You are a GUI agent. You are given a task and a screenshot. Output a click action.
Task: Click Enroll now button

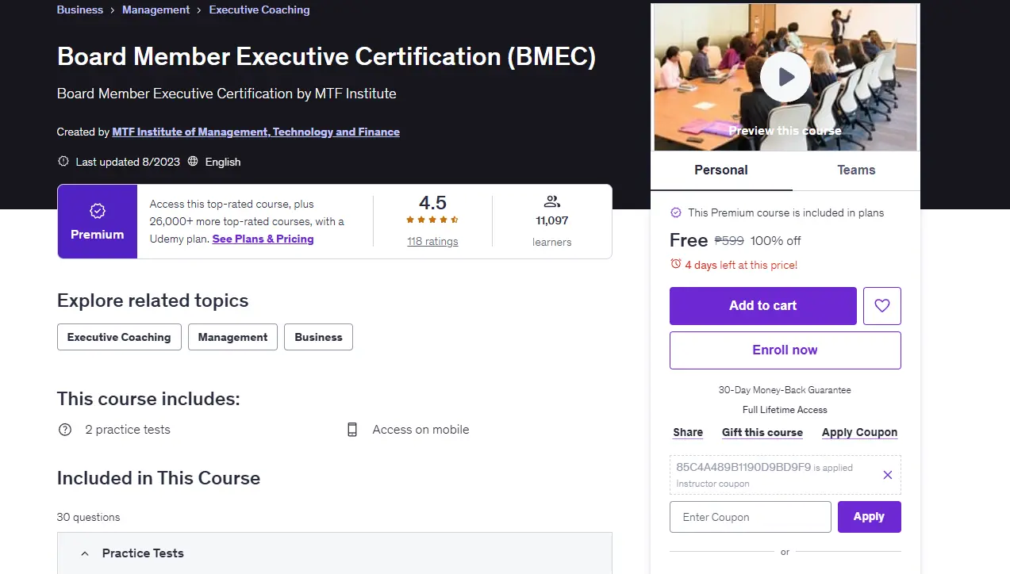click(785, 350)
